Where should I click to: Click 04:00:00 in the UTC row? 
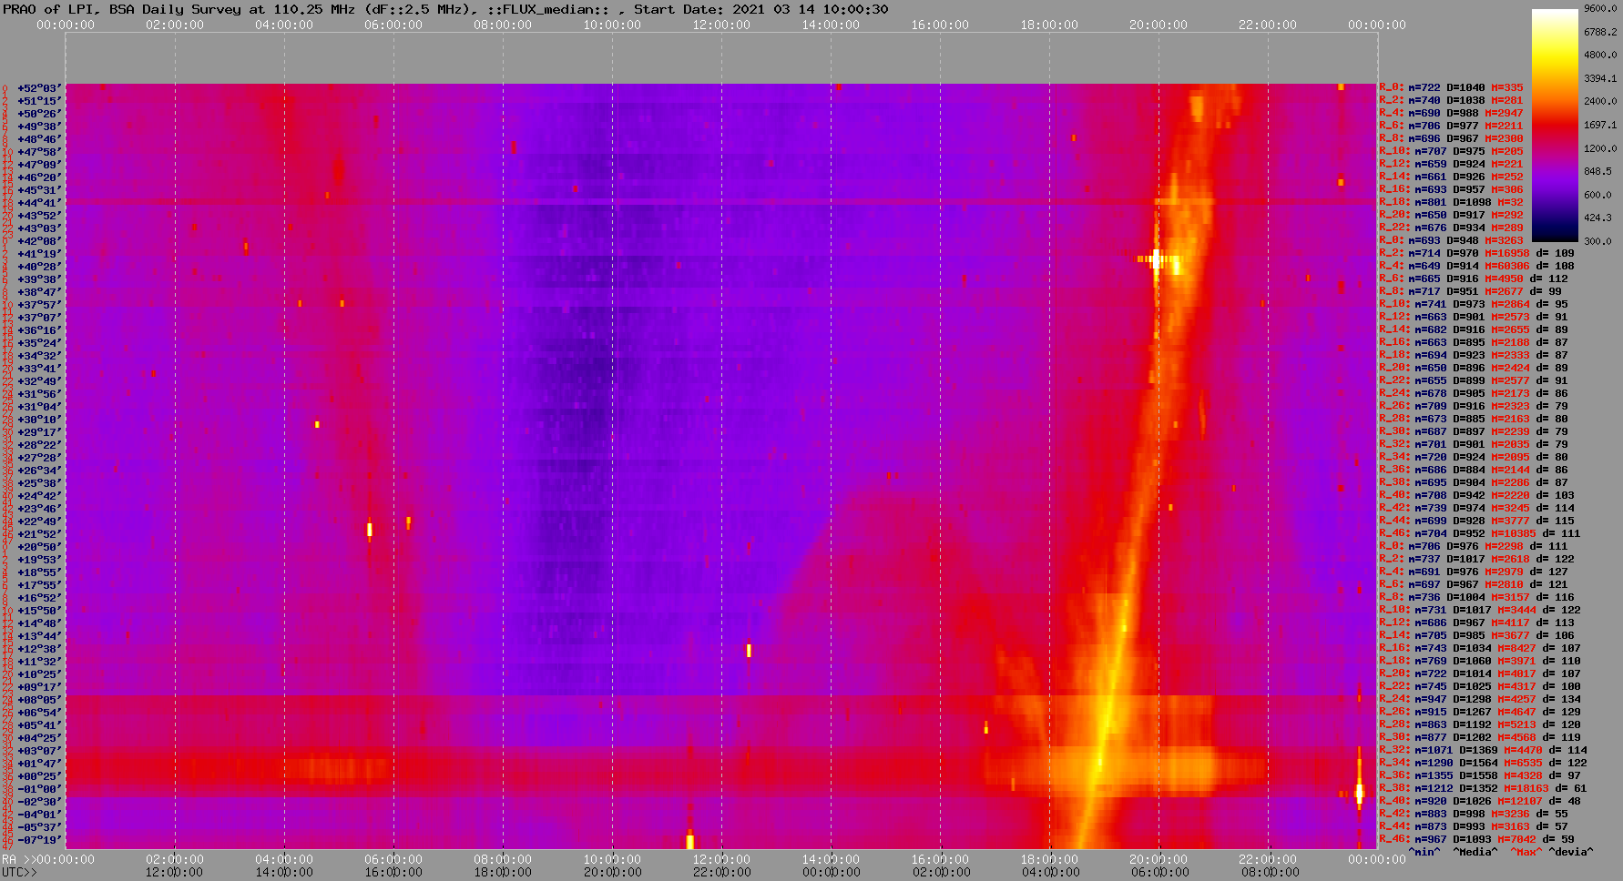tap(1049, 873)
